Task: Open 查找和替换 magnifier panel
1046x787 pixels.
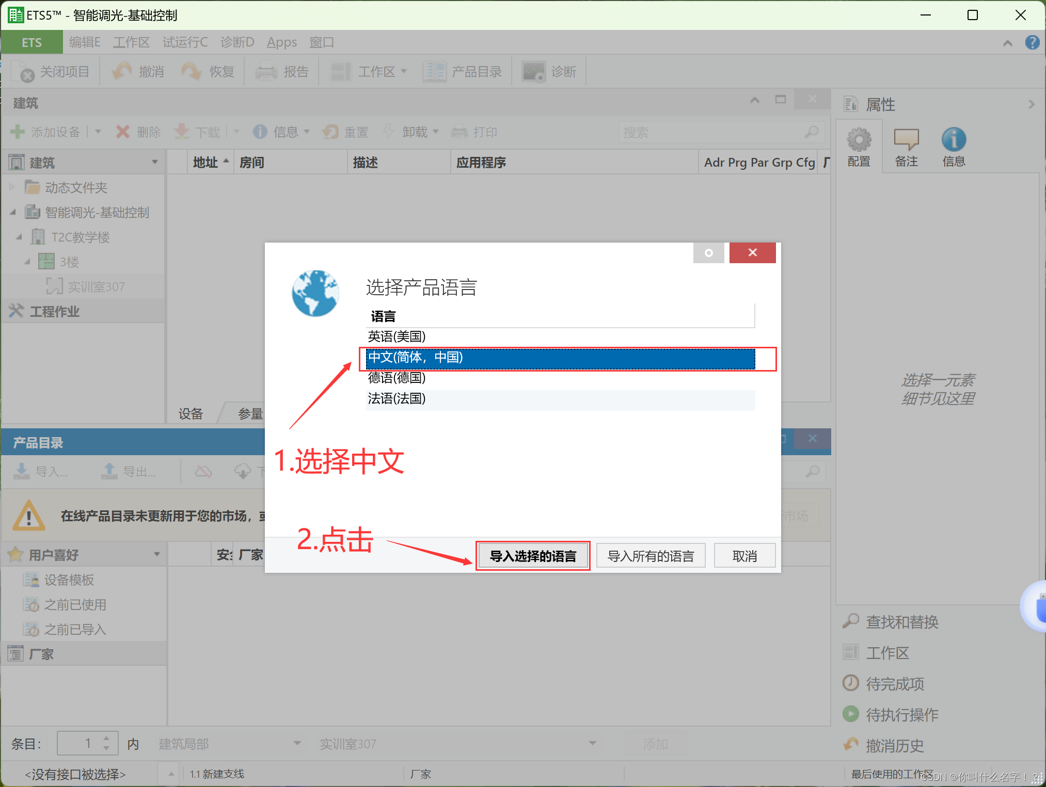Action: click(x=850, y=621)
